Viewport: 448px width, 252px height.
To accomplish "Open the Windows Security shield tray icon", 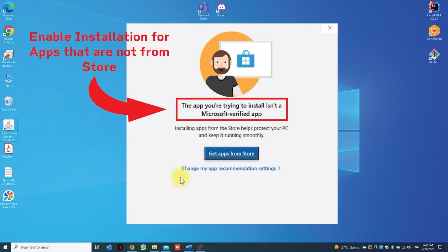I will click(x=387, y=247).
